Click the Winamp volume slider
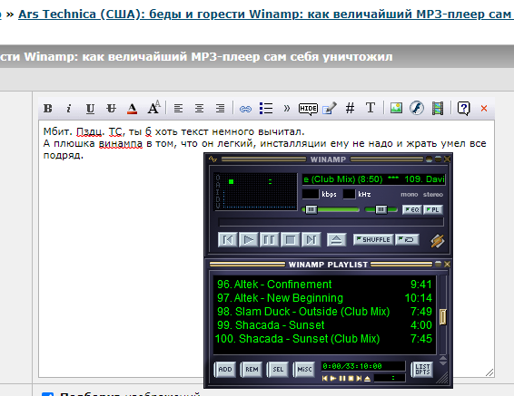The image size is (514, 396). (331, 209)
